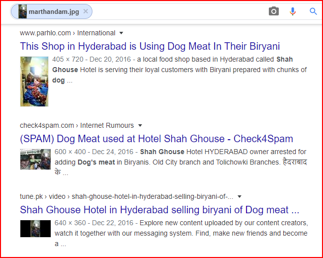The width and height of the screenshot is (323, 258).
Task: Open 'Shah Ghouse Hotel in Hyderabad selling' link
Action: click(160, 210)
